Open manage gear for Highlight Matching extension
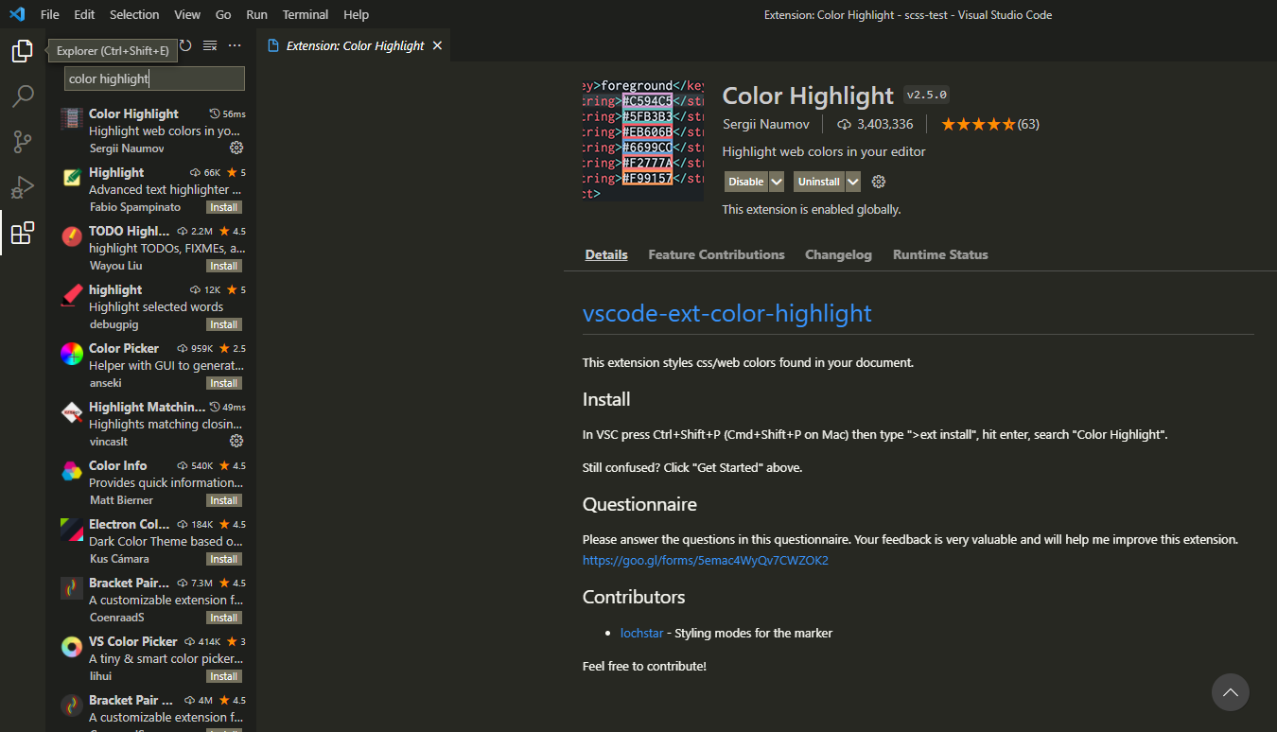The image size is (1277, 732). point(236,441)
